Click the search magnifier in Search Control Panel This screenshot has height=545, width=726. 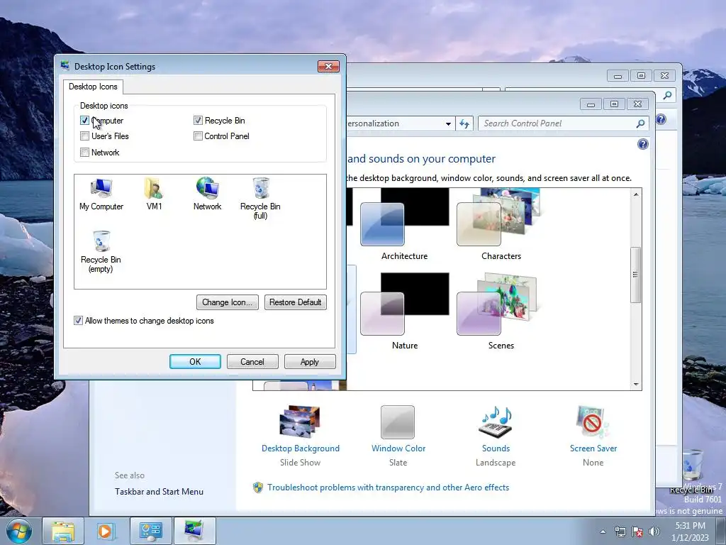pyautogui.click(x=640, y=123)
